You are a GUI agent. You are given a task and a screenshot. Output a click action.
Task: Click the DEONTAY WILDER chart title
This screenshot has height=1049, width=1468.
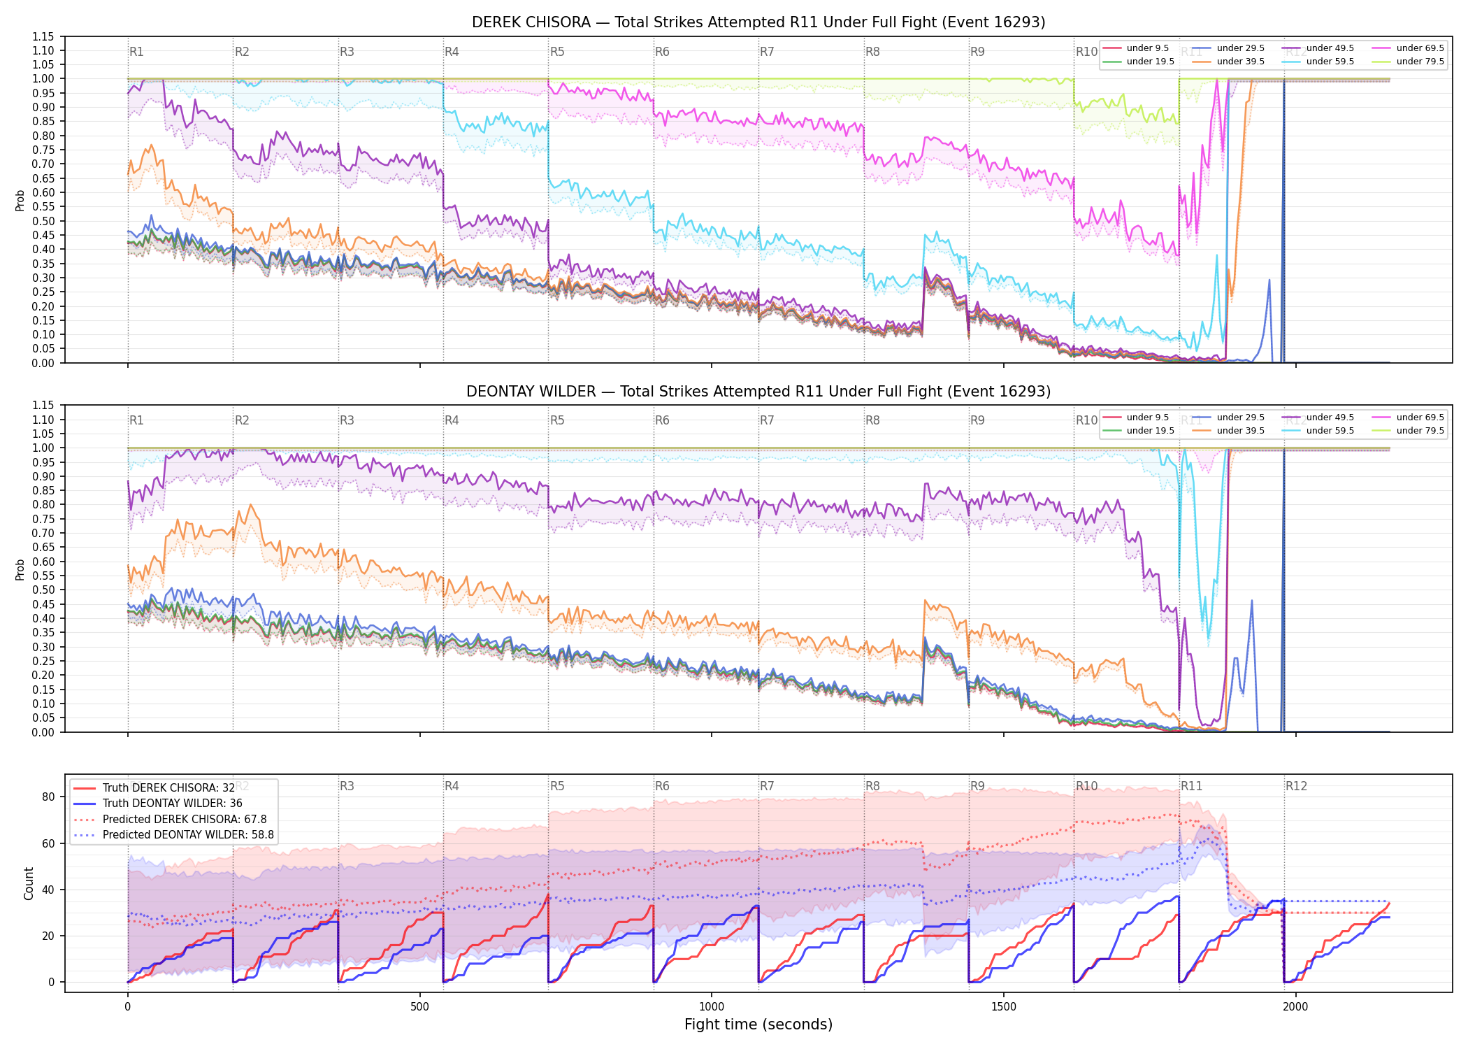[x=758, y=392]
